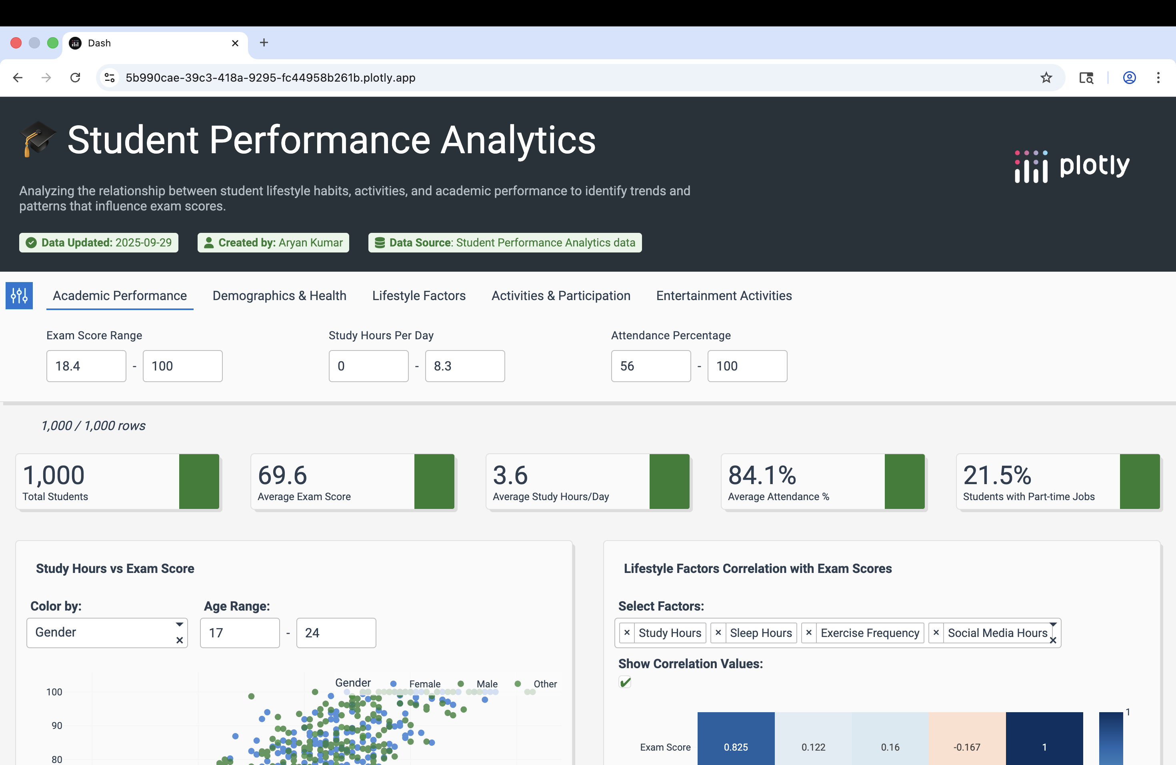Open the Demographics & Health tab
The width and height of the screenshot is (1176, 765).
(x=279, y=296)
